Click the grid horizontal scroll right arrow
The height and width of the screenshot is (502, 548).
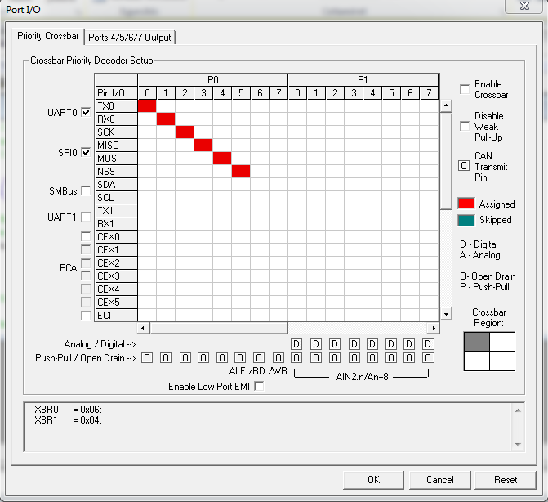434,328
